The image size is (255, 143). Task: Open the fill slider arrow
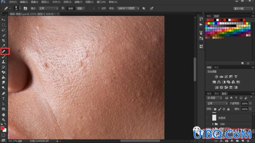pyautogui.click(x=251, y=109)
